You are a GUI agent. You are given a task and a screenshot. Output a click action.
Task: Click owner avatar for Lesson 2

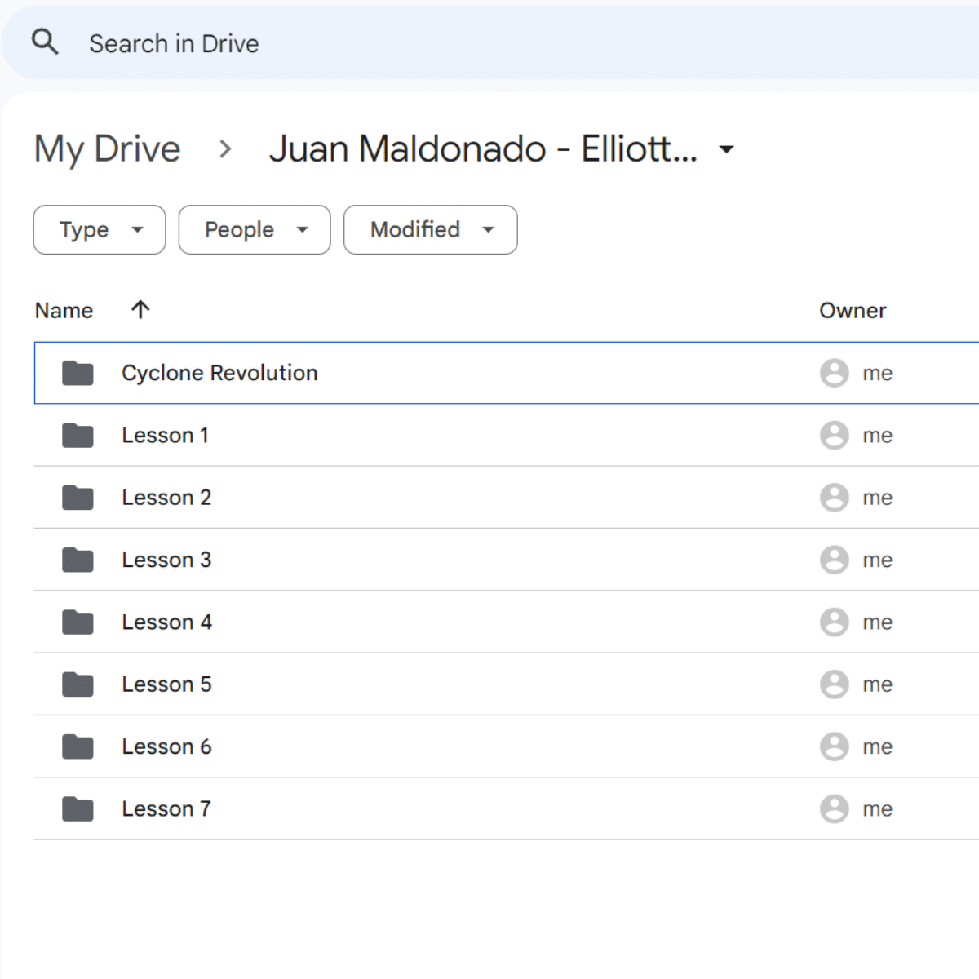(834, 498)
